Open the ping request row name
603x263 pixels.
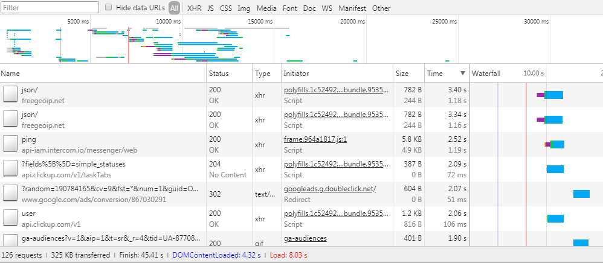(x=29, y=139)
